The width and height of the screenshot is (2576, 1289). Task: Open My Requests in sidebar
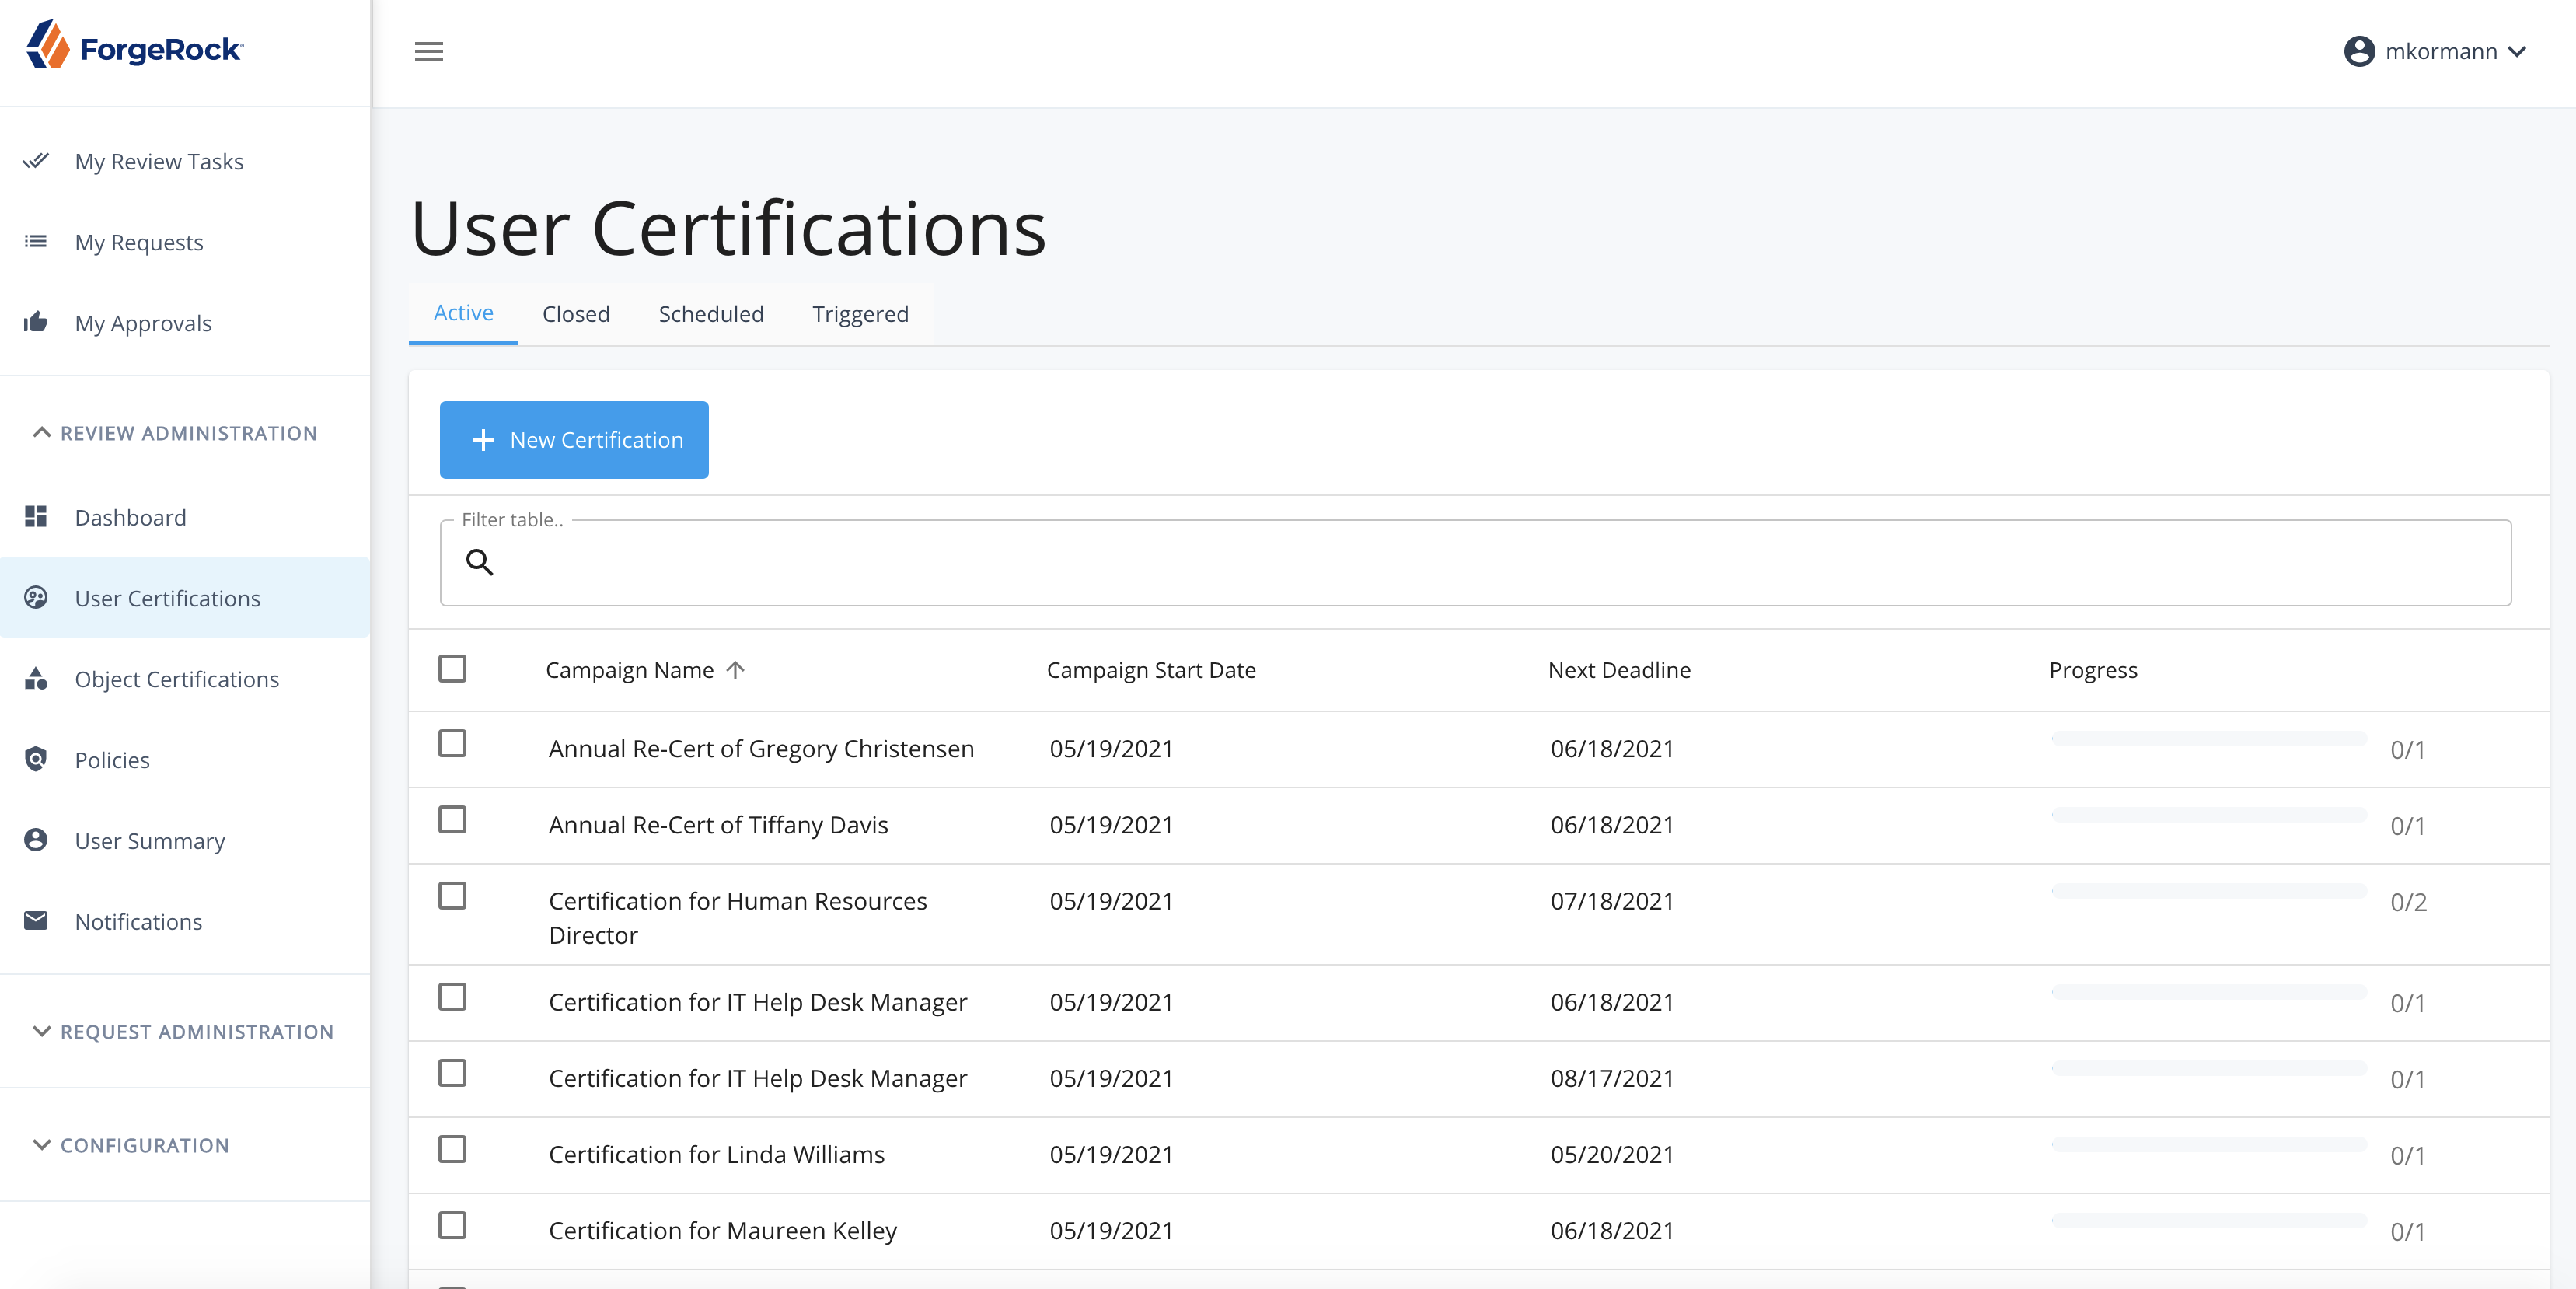pos(185,242)
